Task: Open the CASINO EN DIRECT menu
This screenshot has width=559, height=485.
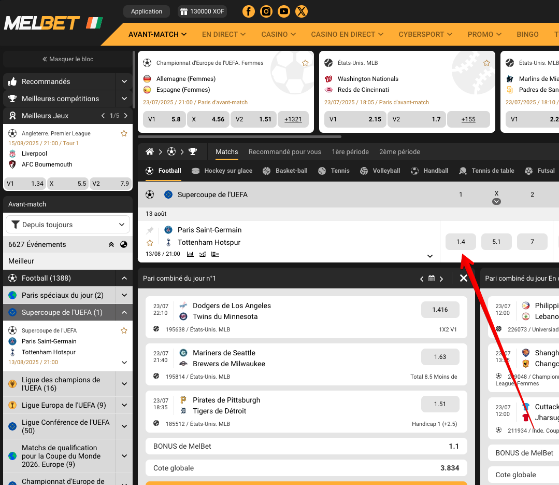Action: click(347, 34)
